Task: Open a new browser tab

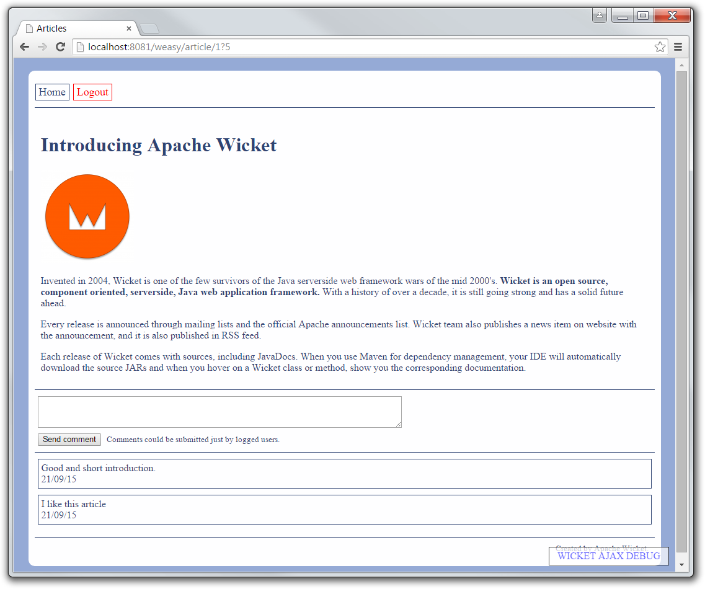Action: tap(148, 28)
